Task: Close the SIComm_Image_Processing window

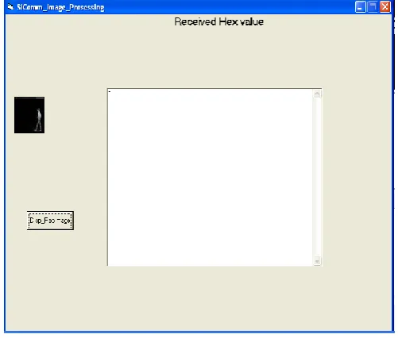Action: (385, 7)
